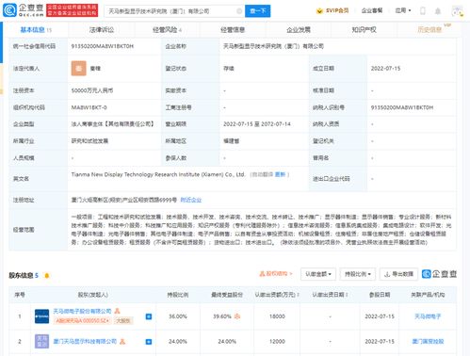This screenshot has width=470, height=356.
Task: Click the registered capital 50000万元人民币 value
Action: click(92, 90)
